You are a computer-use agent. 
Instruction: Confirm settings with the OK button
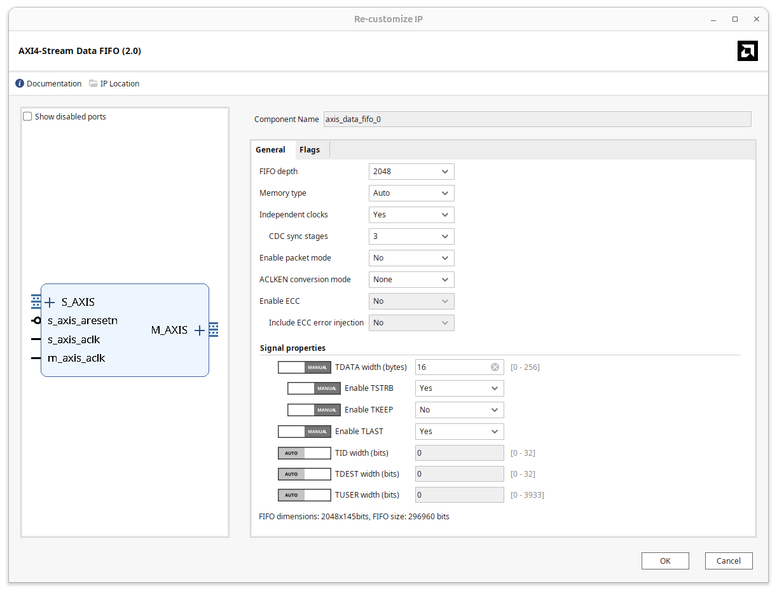[665, 561]
